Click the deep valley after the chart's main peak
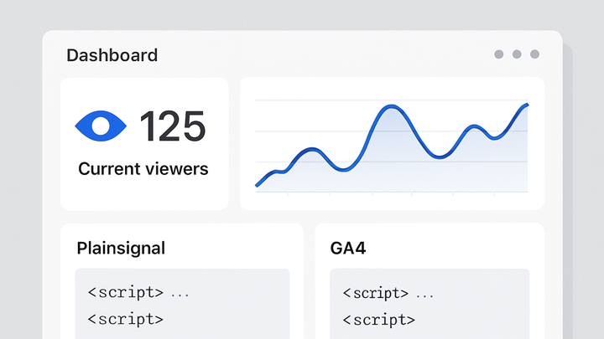 click(439, 157)
